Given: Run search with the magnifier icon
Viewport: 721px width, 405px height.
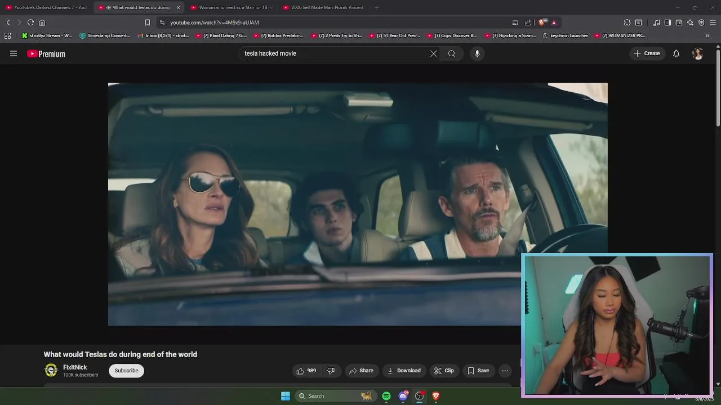Looking at the screenshot, I should pyautogui.click(x=452, y=53).
